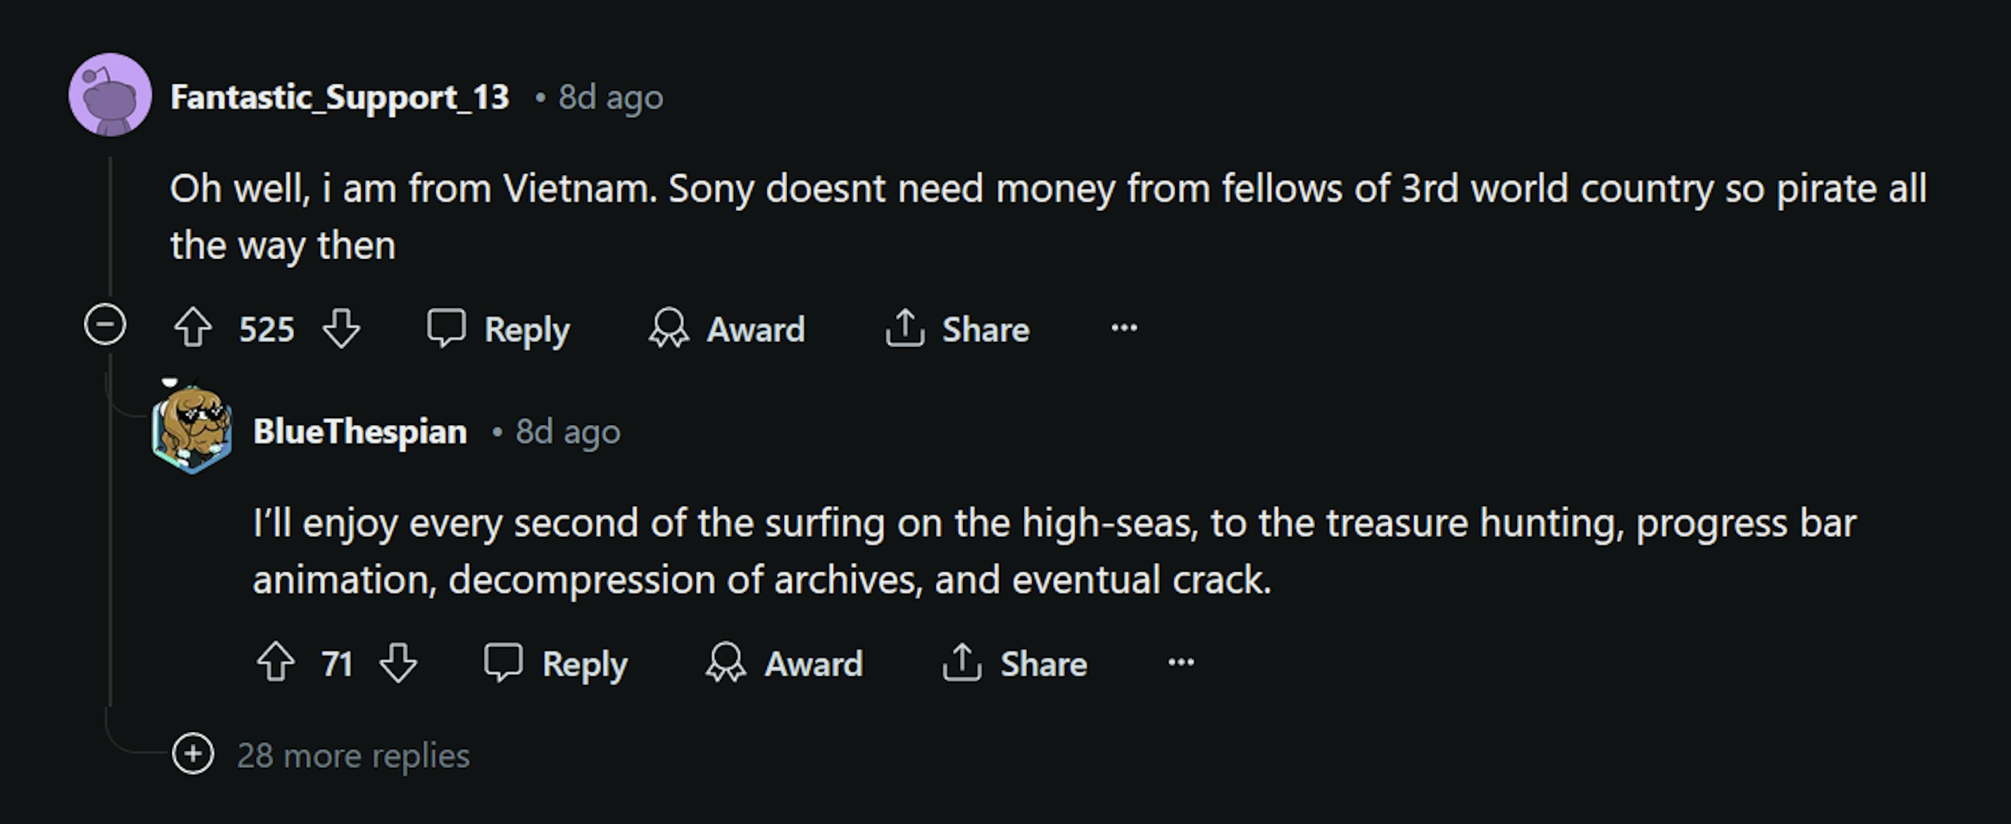Image resolution: width=2011 pixels, height=824 pixels.
Task: Give an Award to Fantastic_Support_13's comment
Action: point(727,329)
